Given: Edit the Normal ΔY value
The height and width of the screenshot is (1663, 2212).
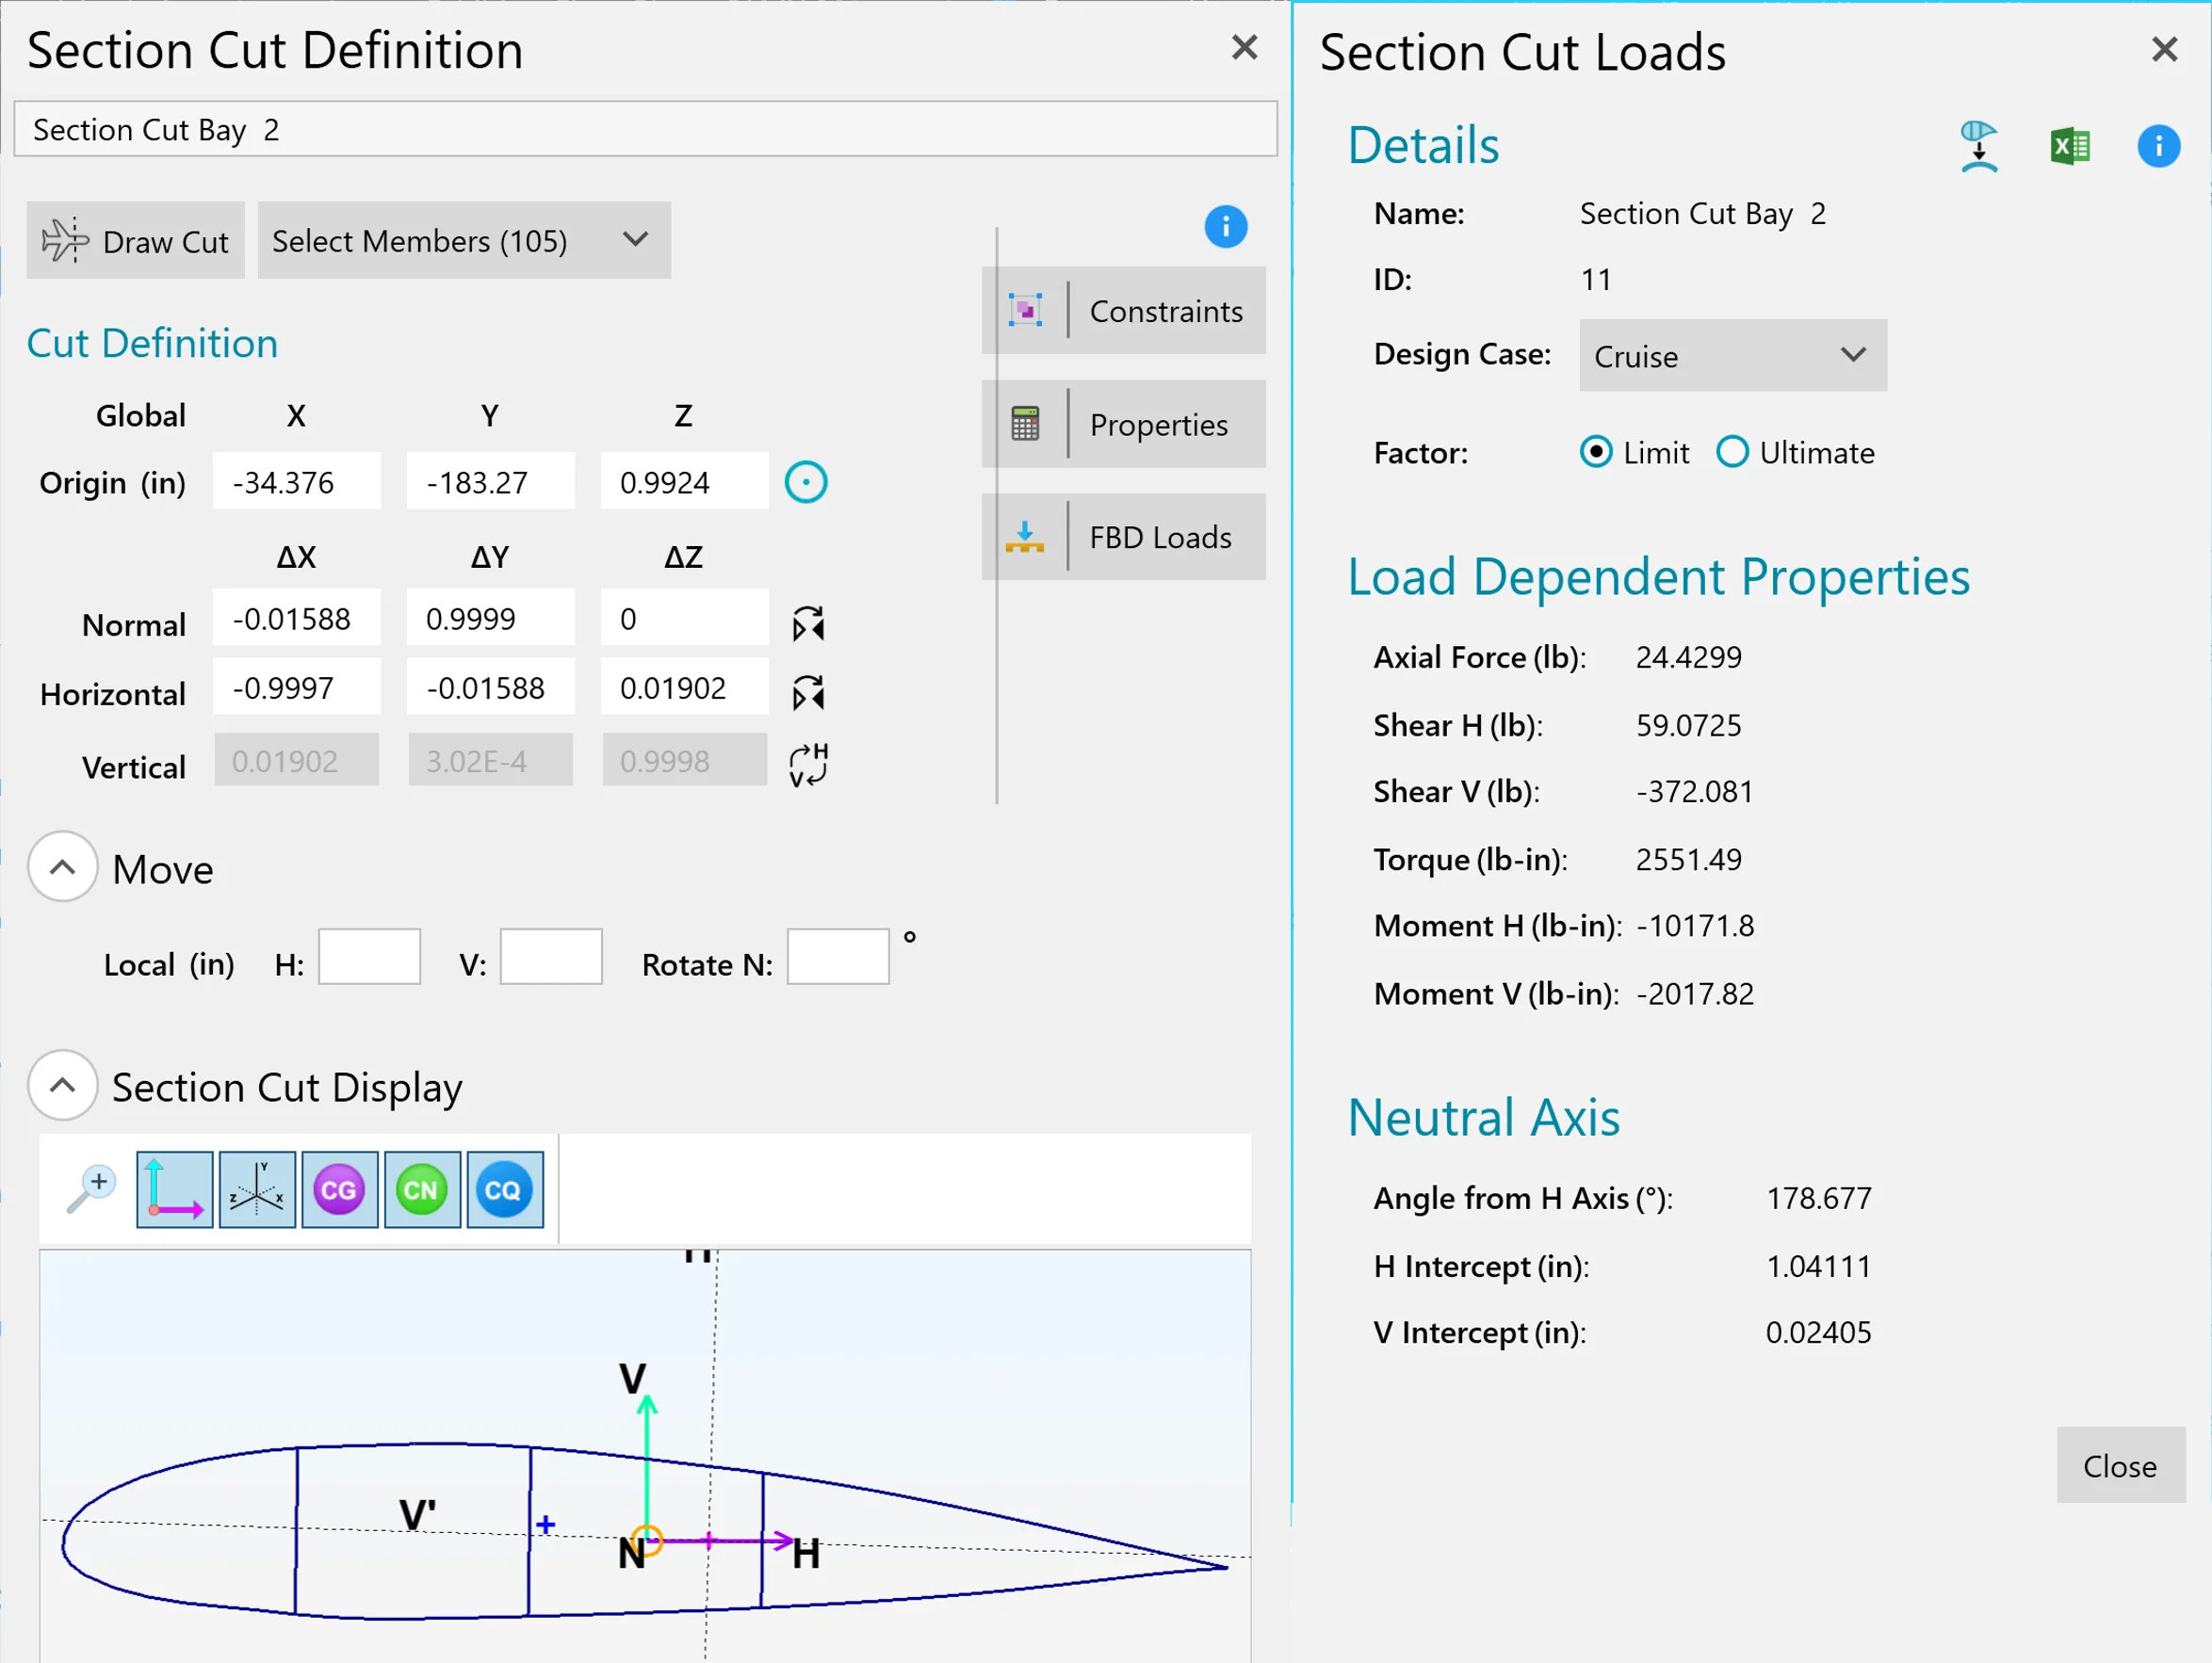Looking at the screenshot, I should 491,619.
